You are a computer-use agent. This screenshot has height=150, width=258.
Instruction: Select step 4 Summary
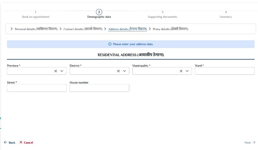point(226,14)
